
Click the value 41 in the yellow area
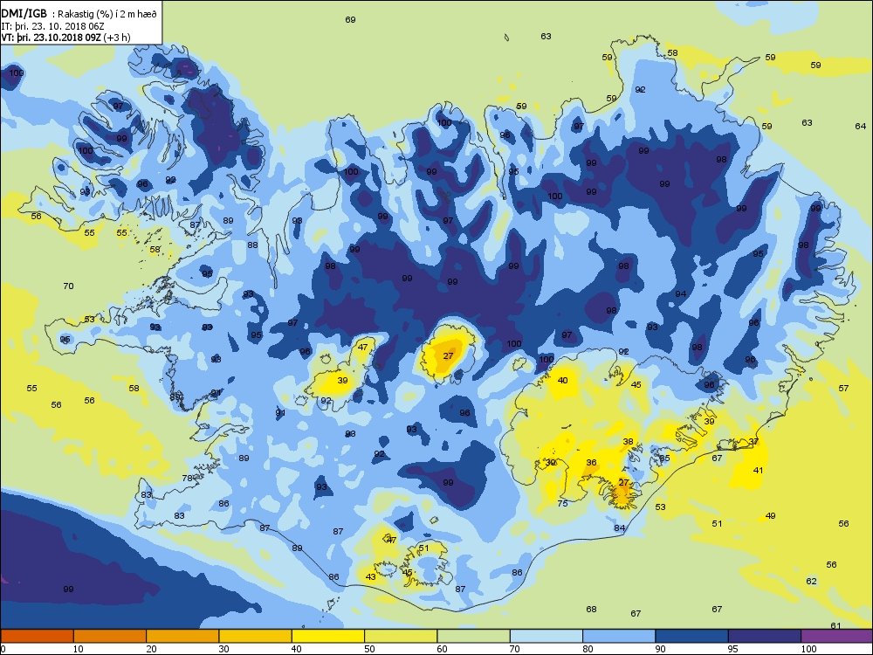pyautogui.click(x=758, y=470)
